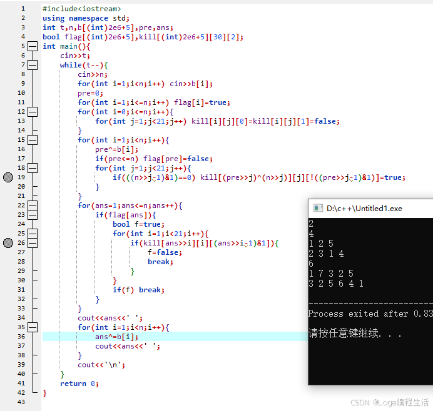Collapse the if(kill...) fold at line 26
The width and height of the screenshot is (433, 411).
33,243
